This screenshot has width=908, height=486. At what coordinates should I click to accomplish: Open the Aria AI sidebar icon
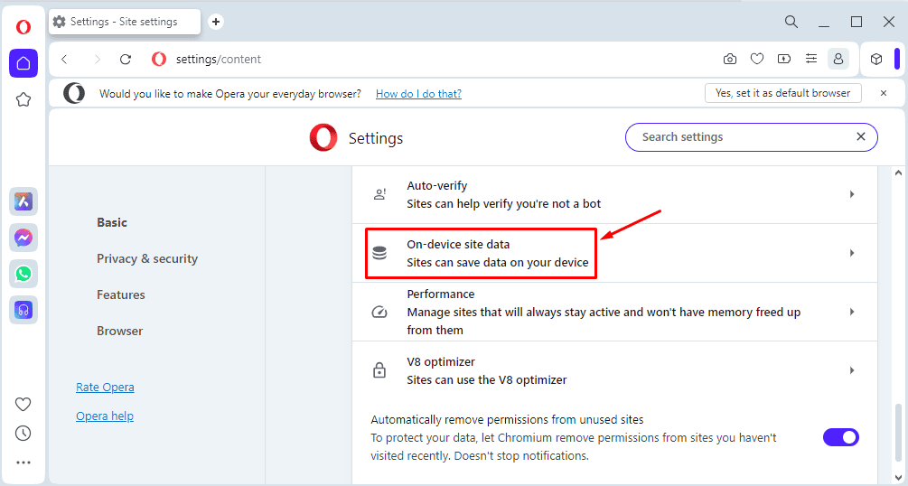tap(23, 201)
